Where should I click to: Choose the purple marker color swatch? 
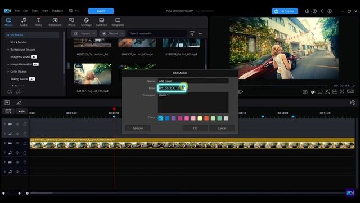[174, 118]
